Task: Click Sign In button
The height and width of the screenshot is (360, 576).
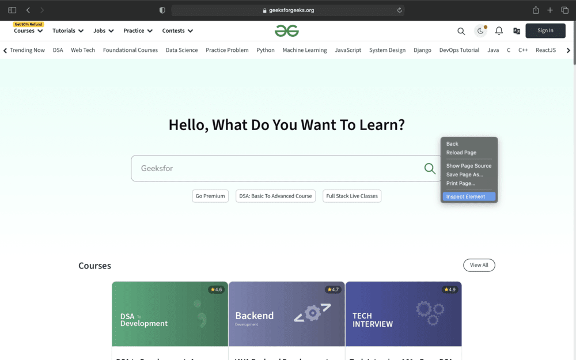Action: click(x=545, y=31)
